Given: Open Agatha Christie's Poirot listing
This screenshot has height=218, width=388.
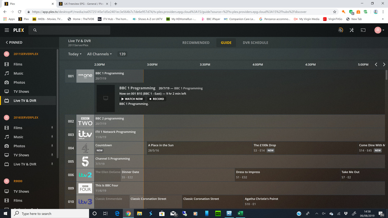Looking at the screenshot, I should (314, 202).
